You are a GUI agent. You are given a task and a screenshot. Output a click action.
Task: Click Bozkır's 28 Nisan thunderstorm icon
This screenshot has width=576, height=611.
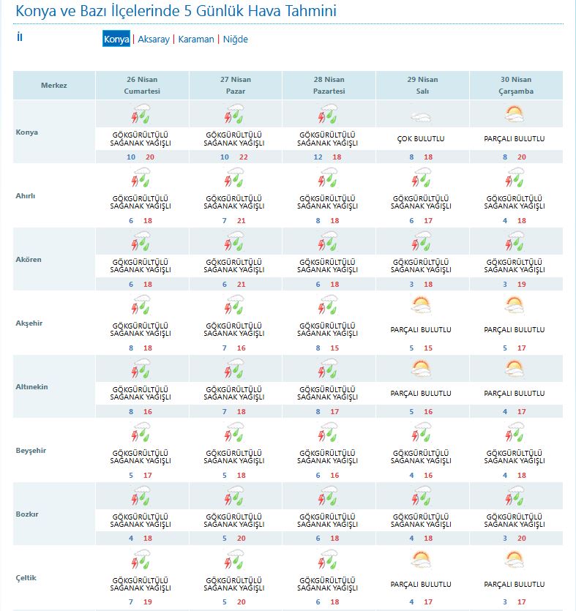click(328, 497)
